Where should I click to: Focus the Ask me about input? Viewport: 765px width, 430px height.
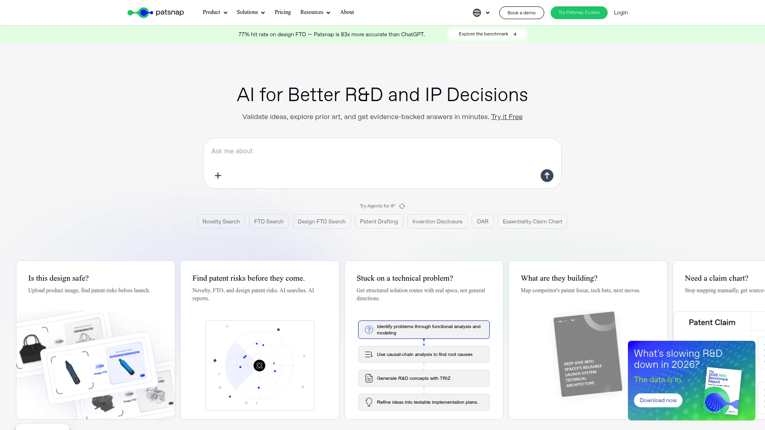382,151
